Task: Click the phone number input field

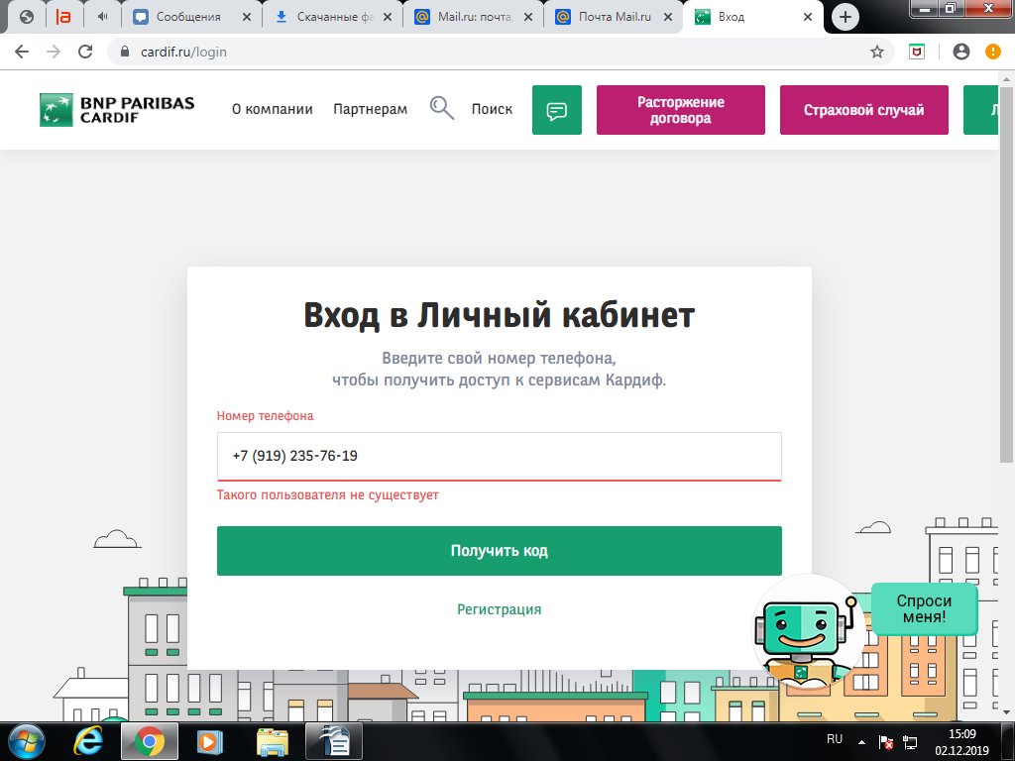Action: [500, 456]
